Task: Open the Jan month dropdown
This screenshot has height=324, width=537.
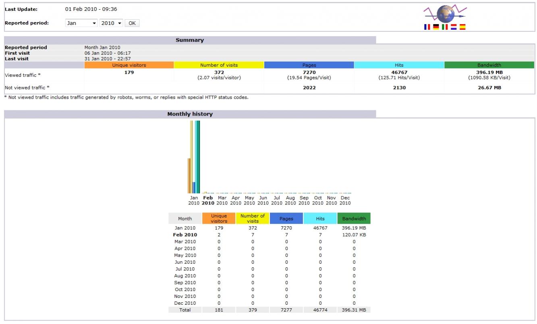Action: point(81,23)
